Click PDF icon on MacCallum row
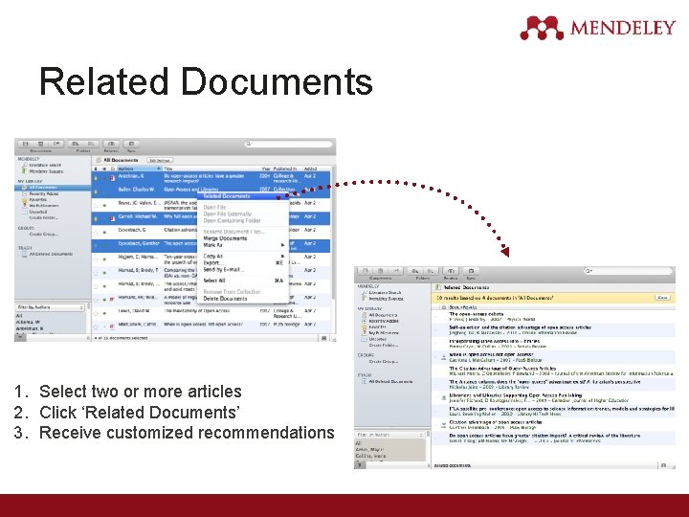 (x=112, y=326)
